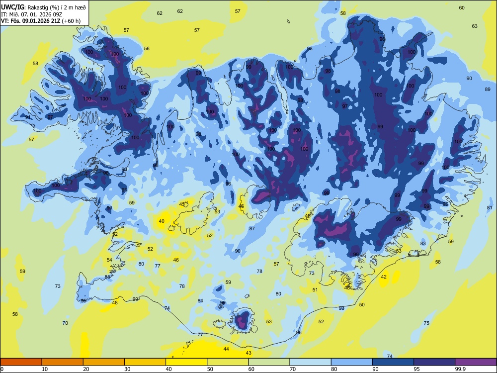This screenshot has height=373, width=497.
Task: Click the yellow-green 50–60 legend swatch
Action: coord(228,362)
